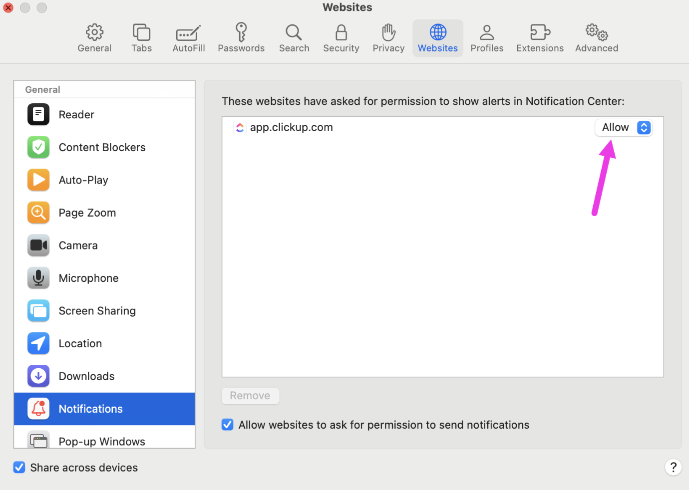Switch to the Privacy preferences tab

pos(388,38)
